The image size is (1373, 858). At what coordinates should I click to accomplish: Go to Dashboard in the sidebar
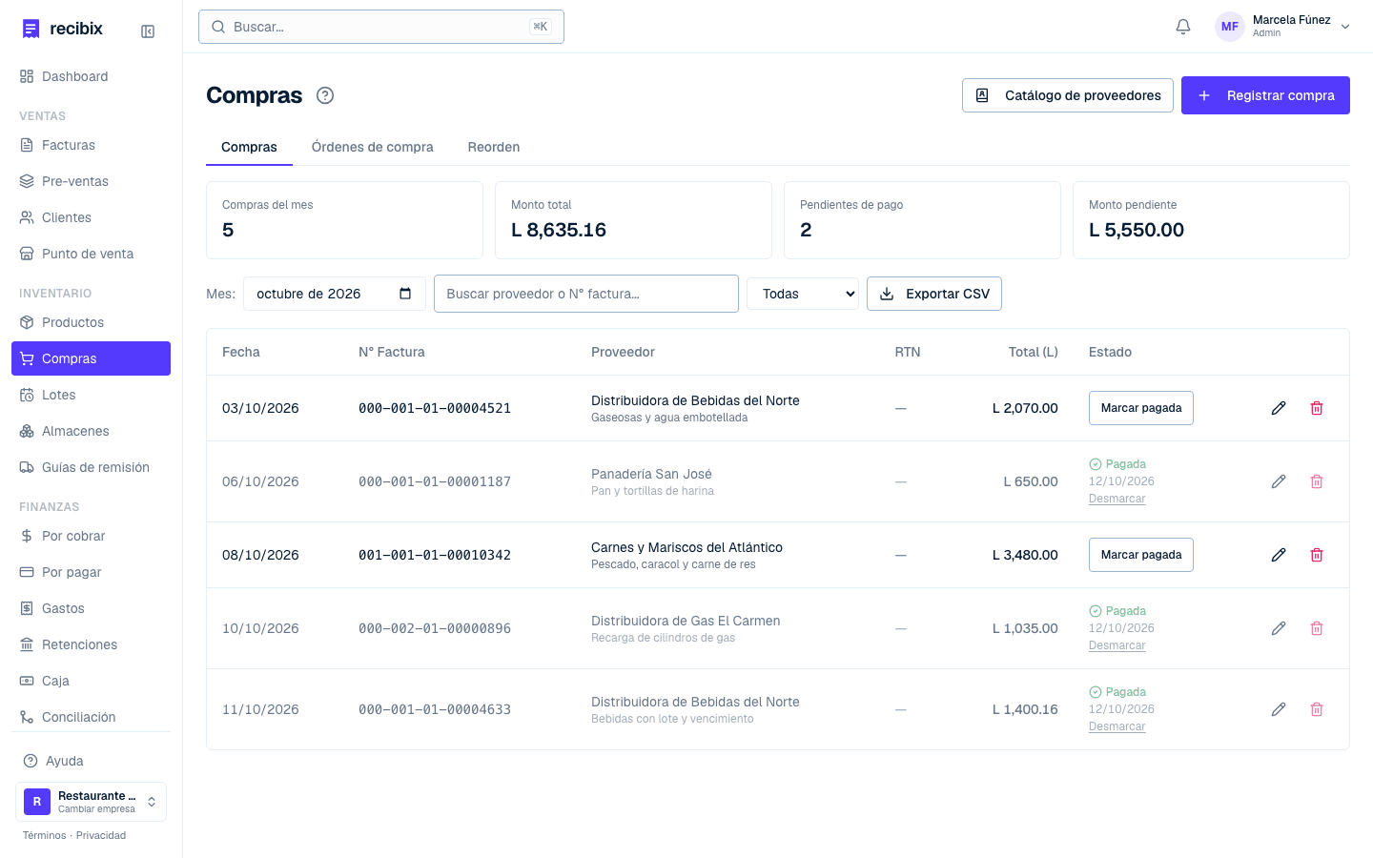[x=91, y=76]
